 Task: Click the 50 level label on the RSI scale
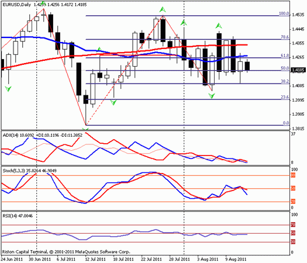pyautogui.click(x=293, y=233)
